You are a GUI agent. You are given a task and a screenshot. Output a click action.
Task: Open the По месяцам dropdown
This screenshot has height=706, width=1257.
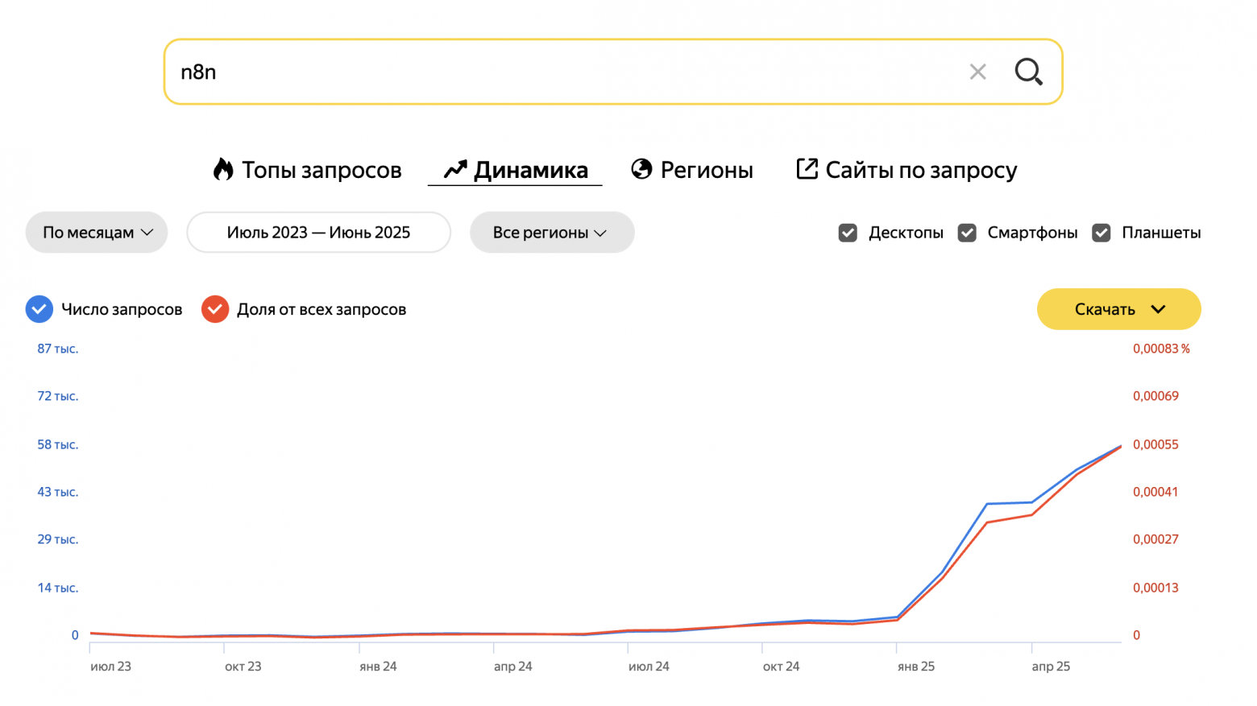pos(97,233)
